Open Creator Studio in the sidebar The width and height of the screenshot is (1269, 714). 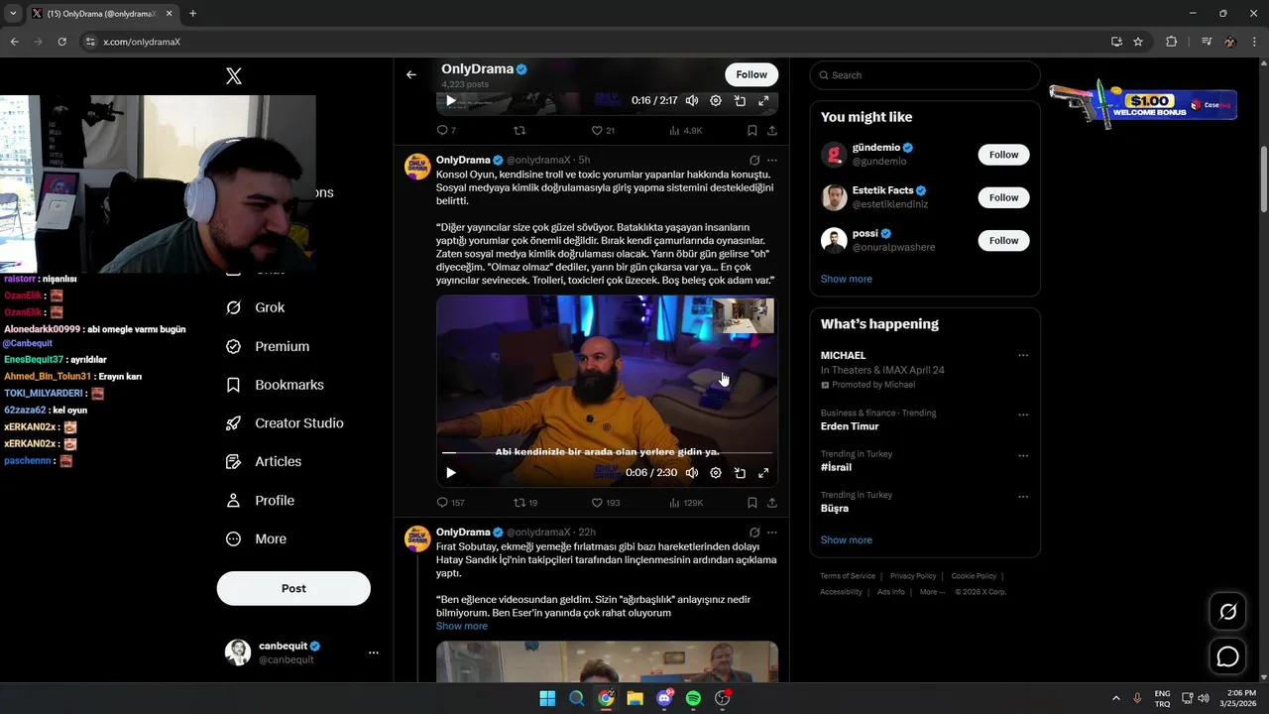(285, 423)
